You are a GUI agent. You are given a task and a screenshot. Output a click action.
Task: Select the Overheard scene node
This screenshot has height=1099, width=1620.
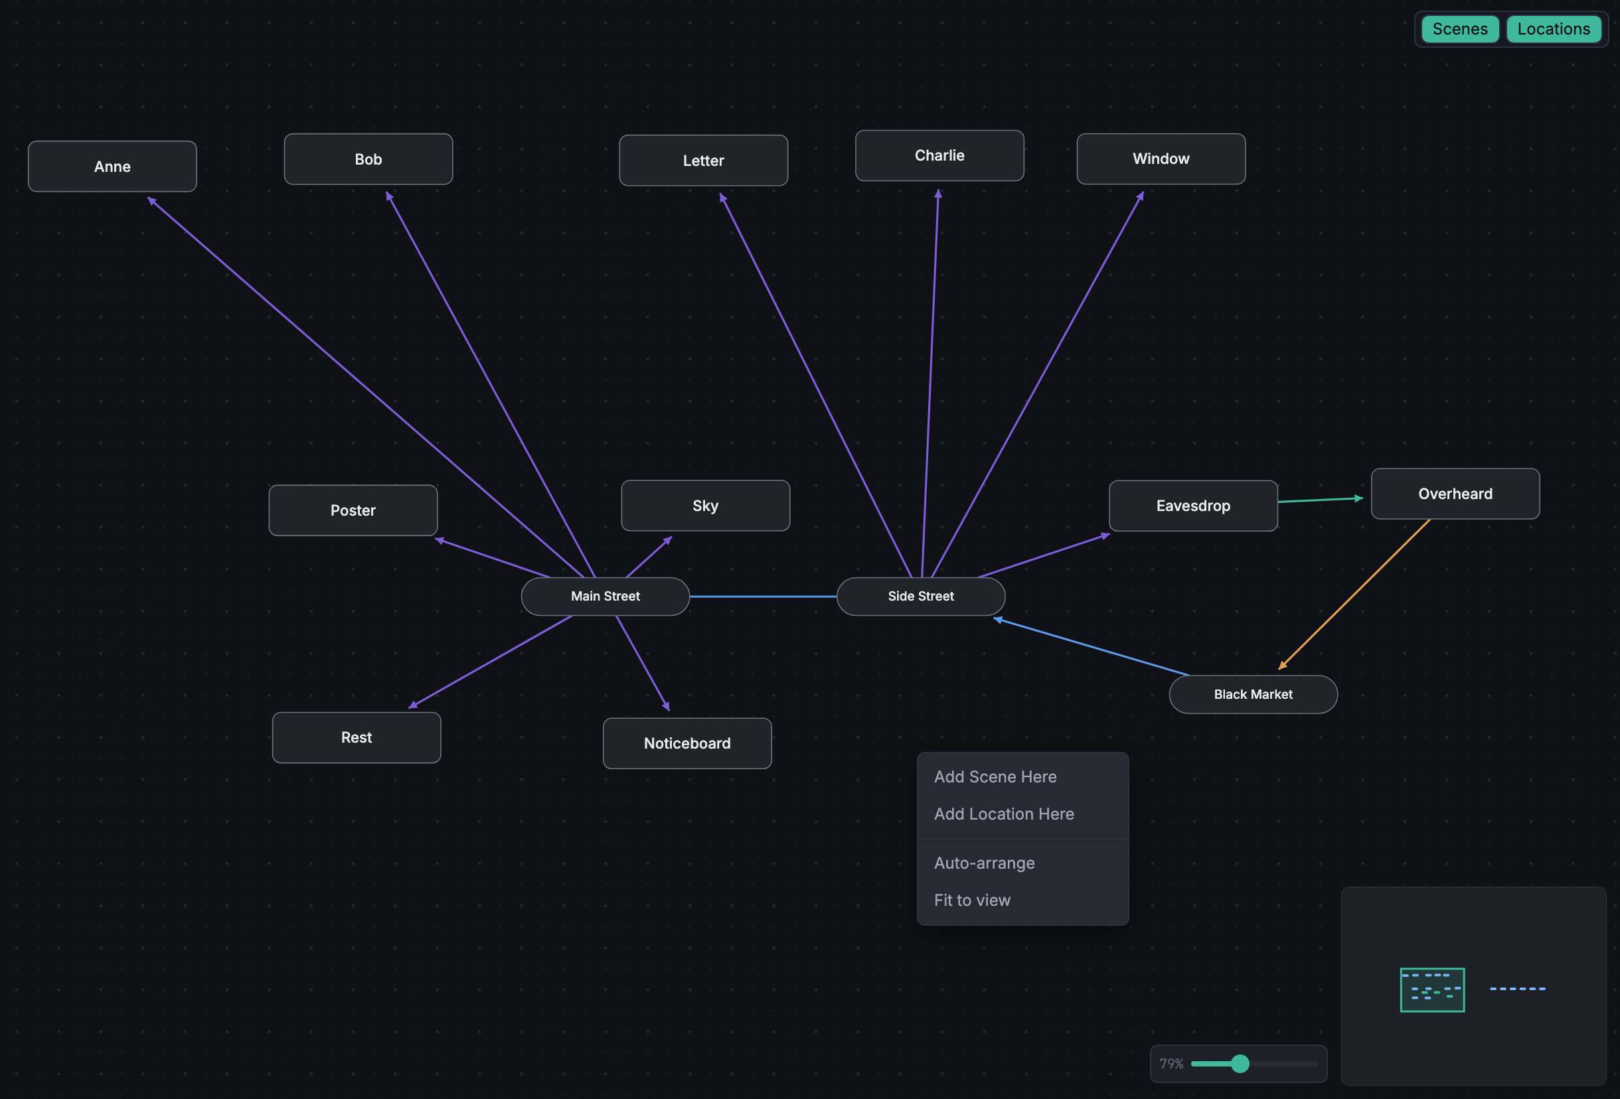[x=1455, y=493]
